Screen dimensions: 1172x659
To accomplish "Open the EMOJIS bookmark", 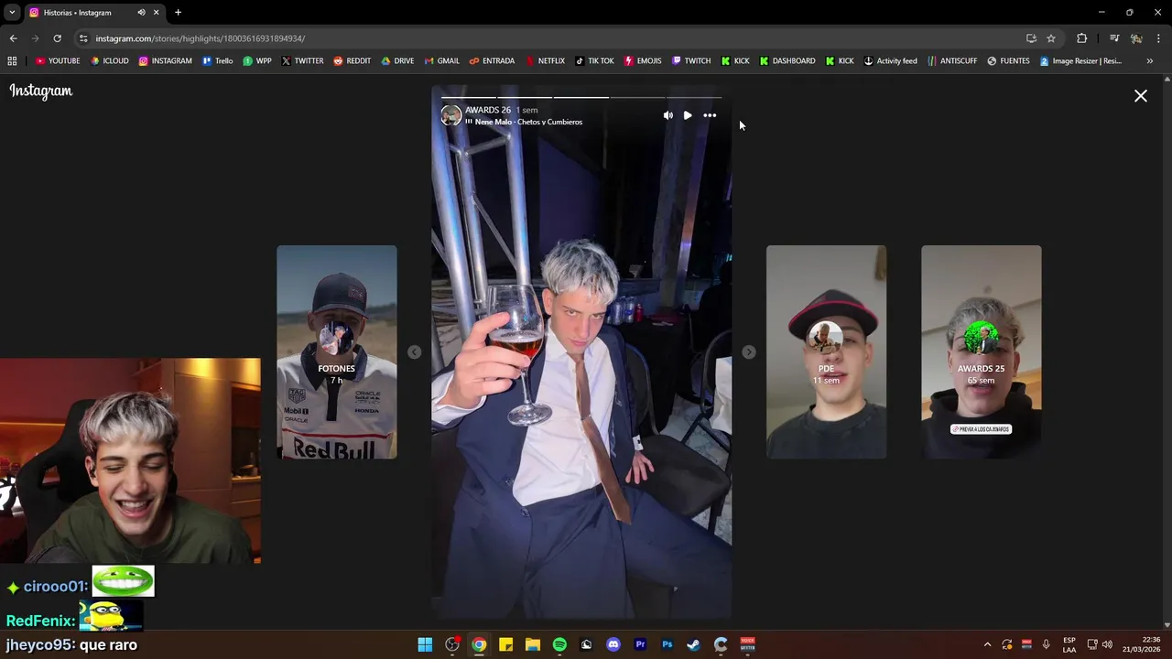I will (643, 60).
